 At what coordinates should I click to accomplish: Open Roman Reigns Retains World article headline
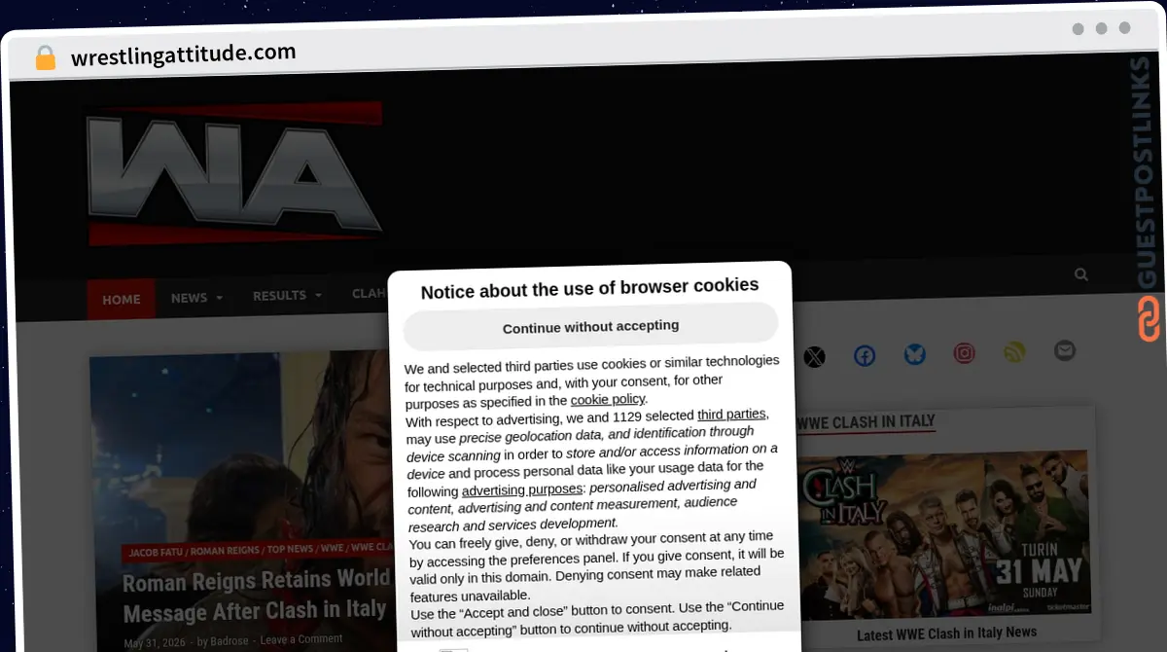[x=255, y=595]
